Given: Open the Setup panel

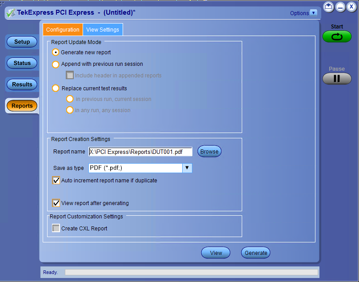Looking at the screenshot, I should [22, 42].
